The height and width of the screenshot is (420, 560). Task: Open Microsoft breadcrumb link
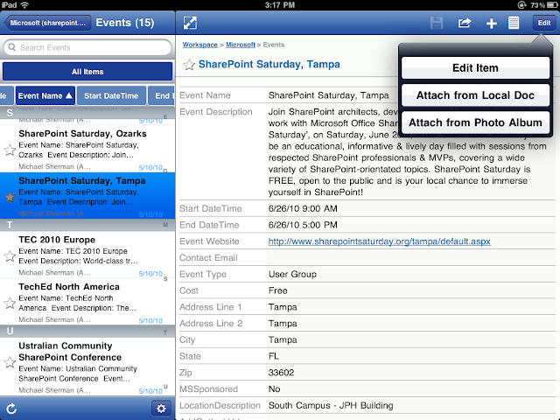pos(241,45)
